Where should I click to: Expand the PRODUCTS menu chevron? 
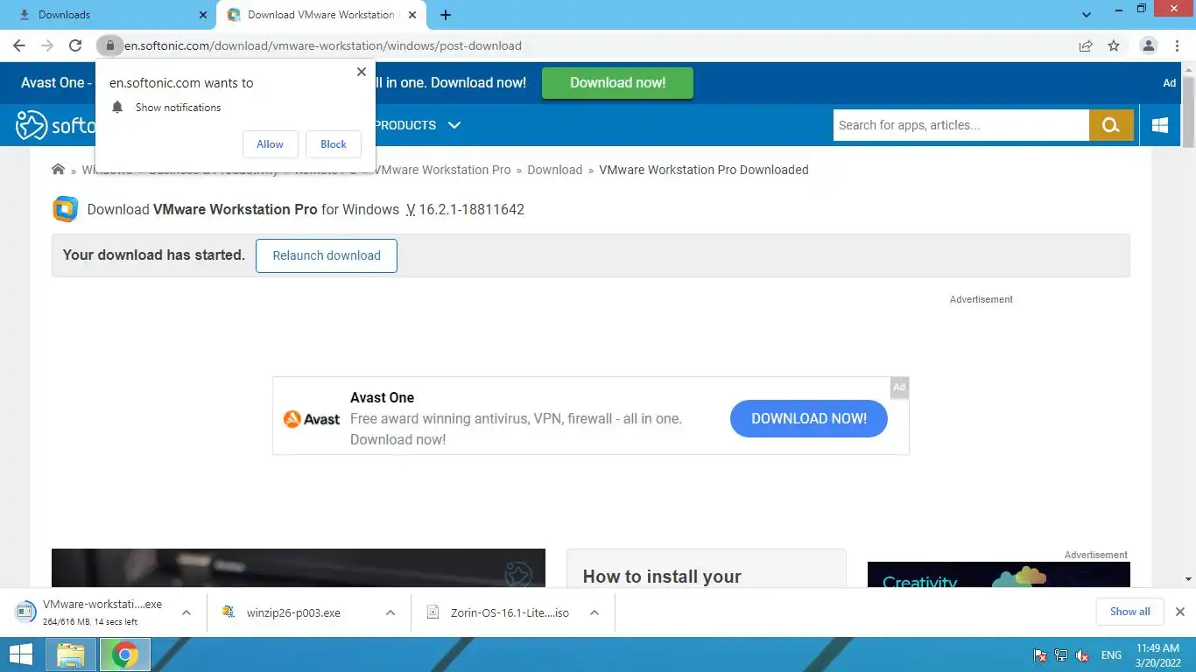[454, 125]
